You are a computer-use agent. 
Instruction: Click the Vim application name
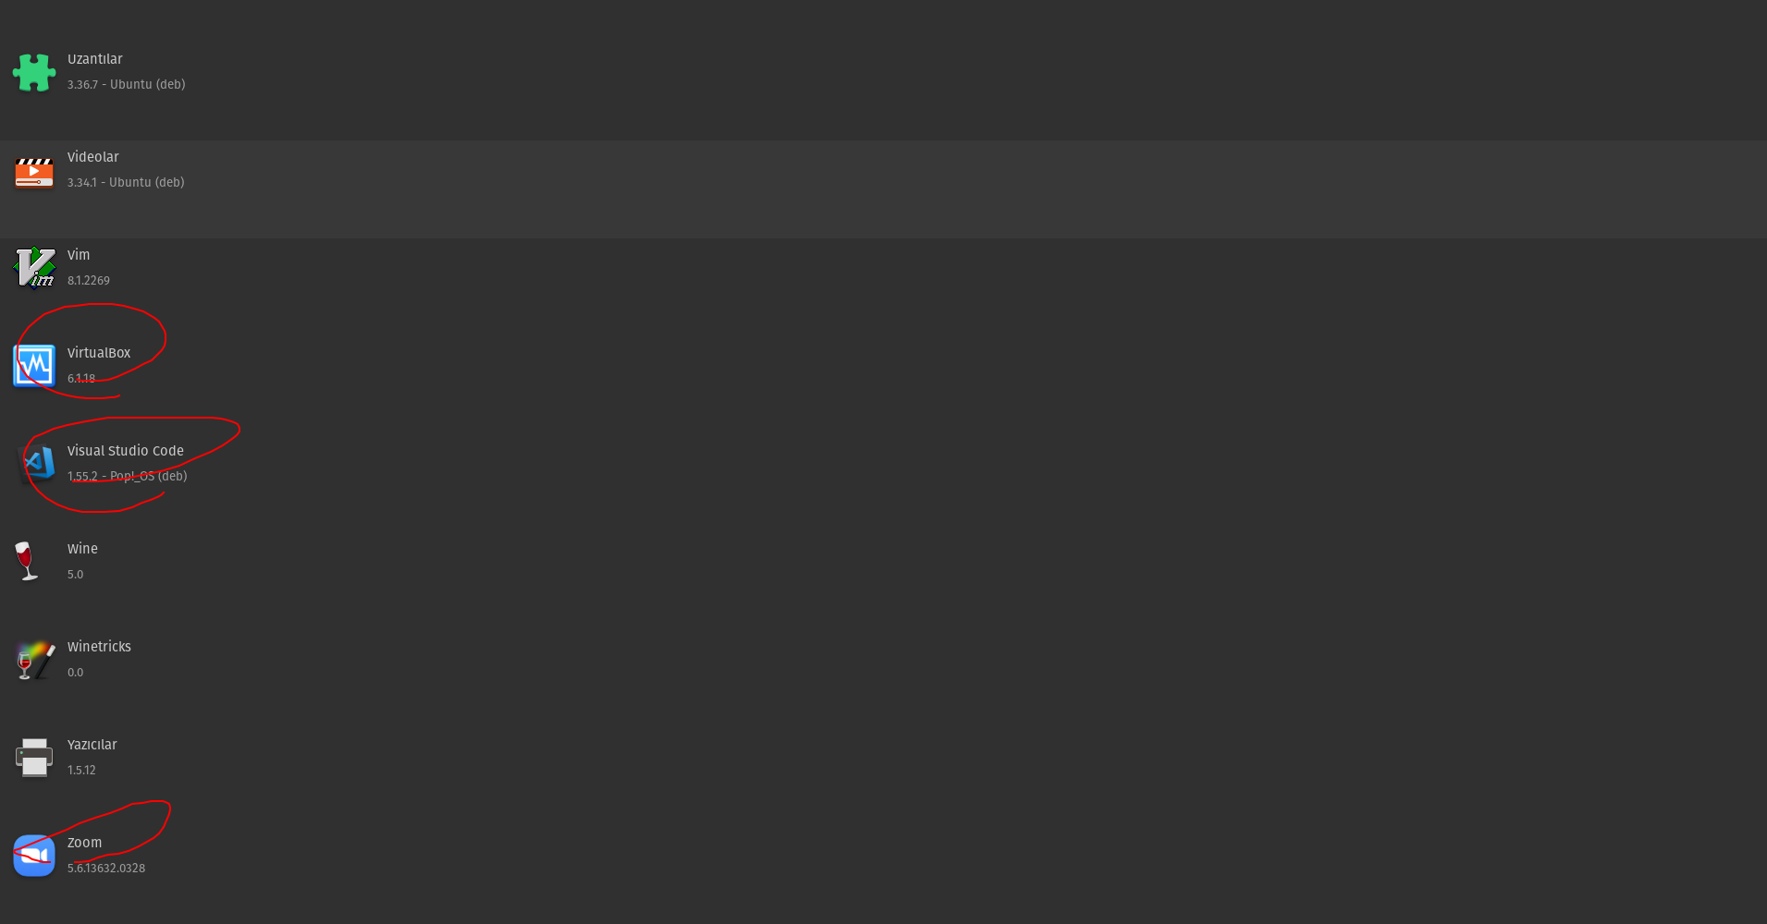click(x=79, y=255)
